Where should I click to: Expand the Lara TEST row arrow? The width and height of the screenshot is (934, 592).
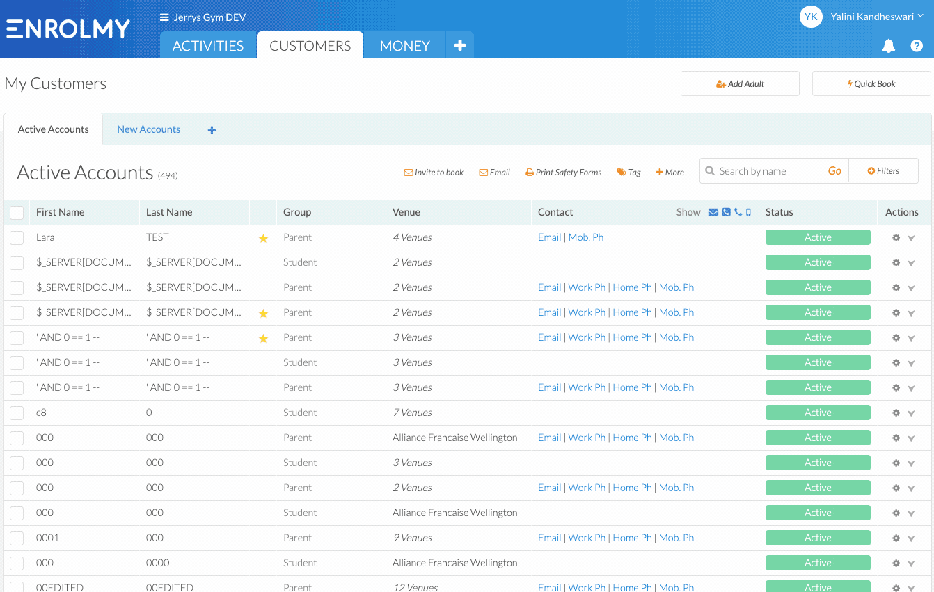point(911,238)
